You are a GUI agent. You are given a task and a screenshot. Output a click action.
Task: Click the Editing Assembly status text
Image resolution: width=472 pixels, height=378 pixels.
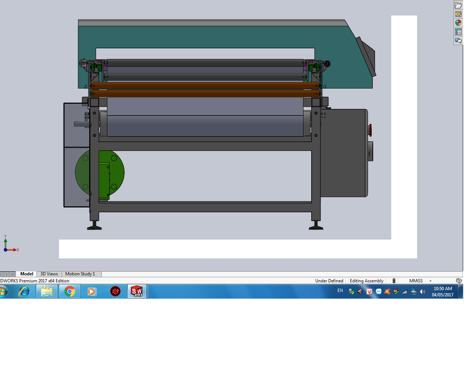367,281
